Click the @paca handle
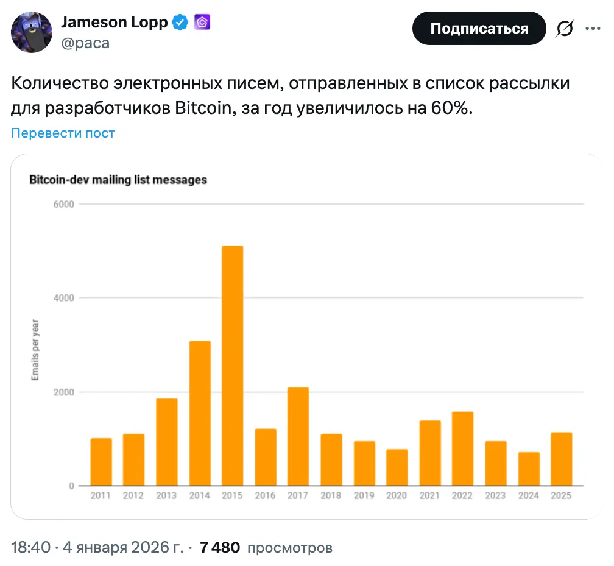 pyautogui.click(x=85, y=43)
